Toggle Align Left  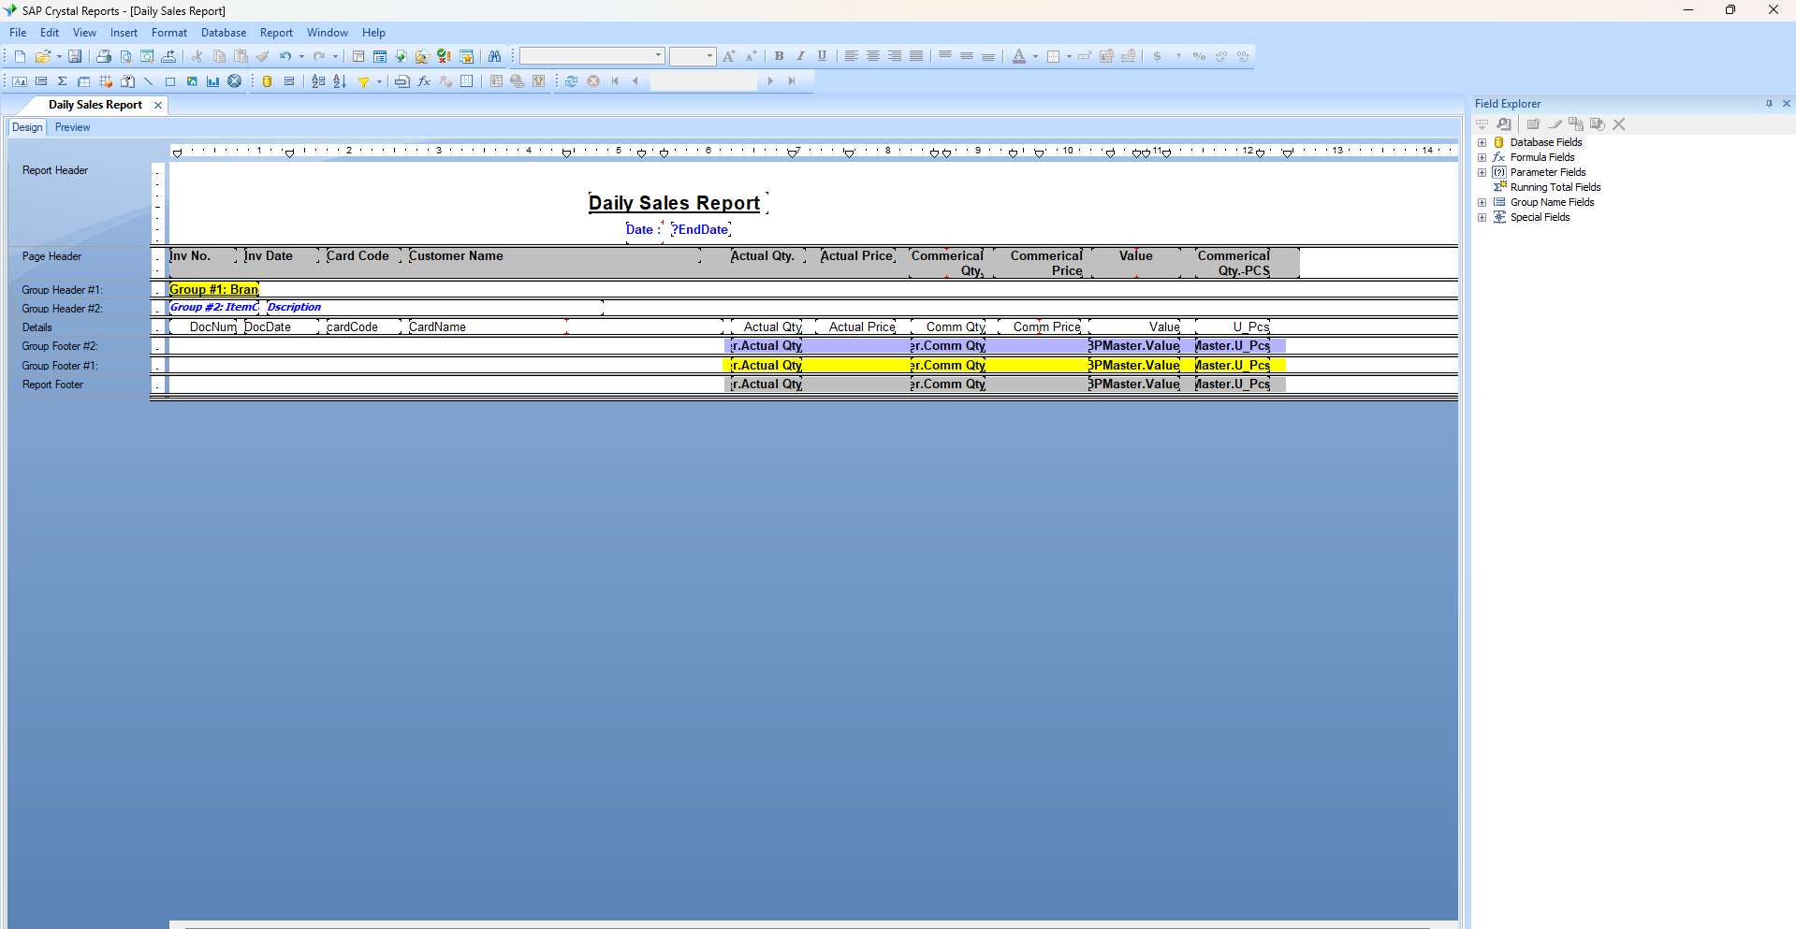pos(851,56)
